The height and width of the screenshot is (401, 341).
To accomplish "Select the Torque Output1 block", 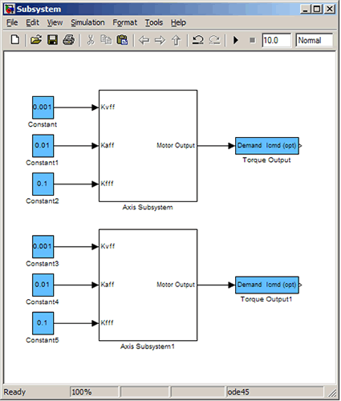I will tap(267, 285).
